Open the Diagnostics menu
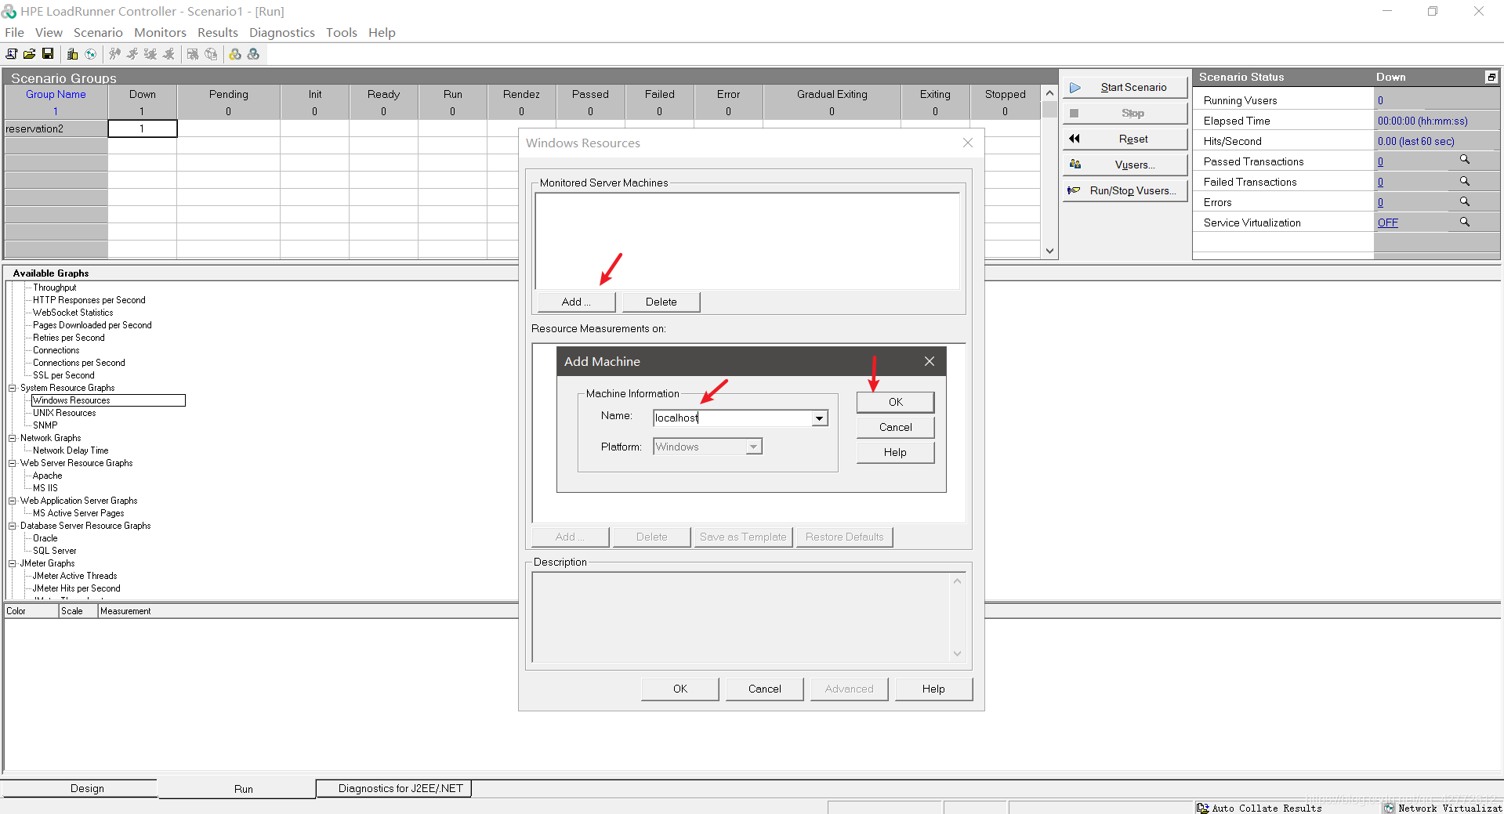This screenshot has width=1504, height=814. pyautogui.click(x=282, y=32)
